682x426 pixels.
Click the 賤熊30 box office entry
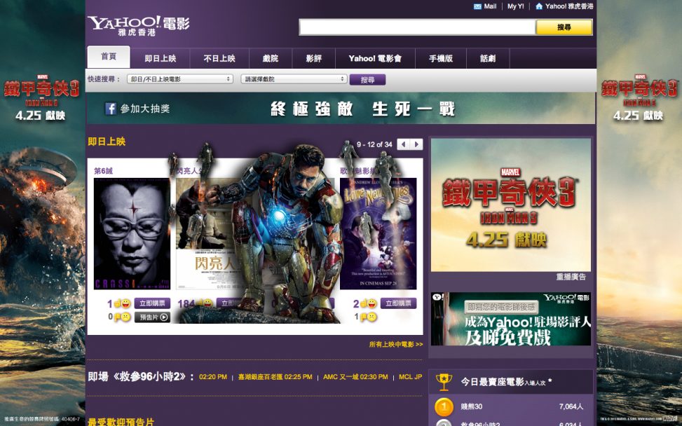(472, 407)
